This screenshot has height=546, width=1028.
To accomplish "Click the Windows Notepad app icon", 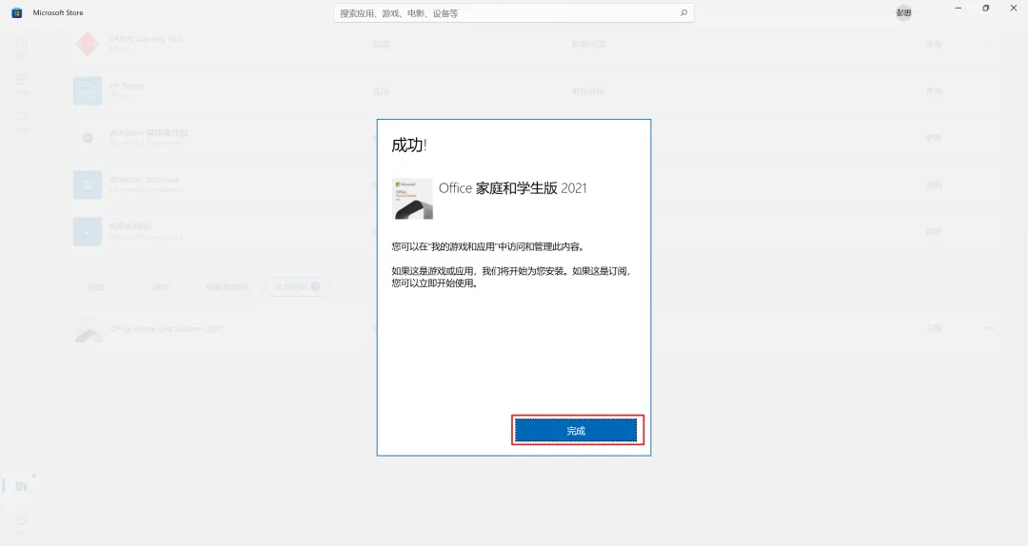I will click(x=88, y=185).
